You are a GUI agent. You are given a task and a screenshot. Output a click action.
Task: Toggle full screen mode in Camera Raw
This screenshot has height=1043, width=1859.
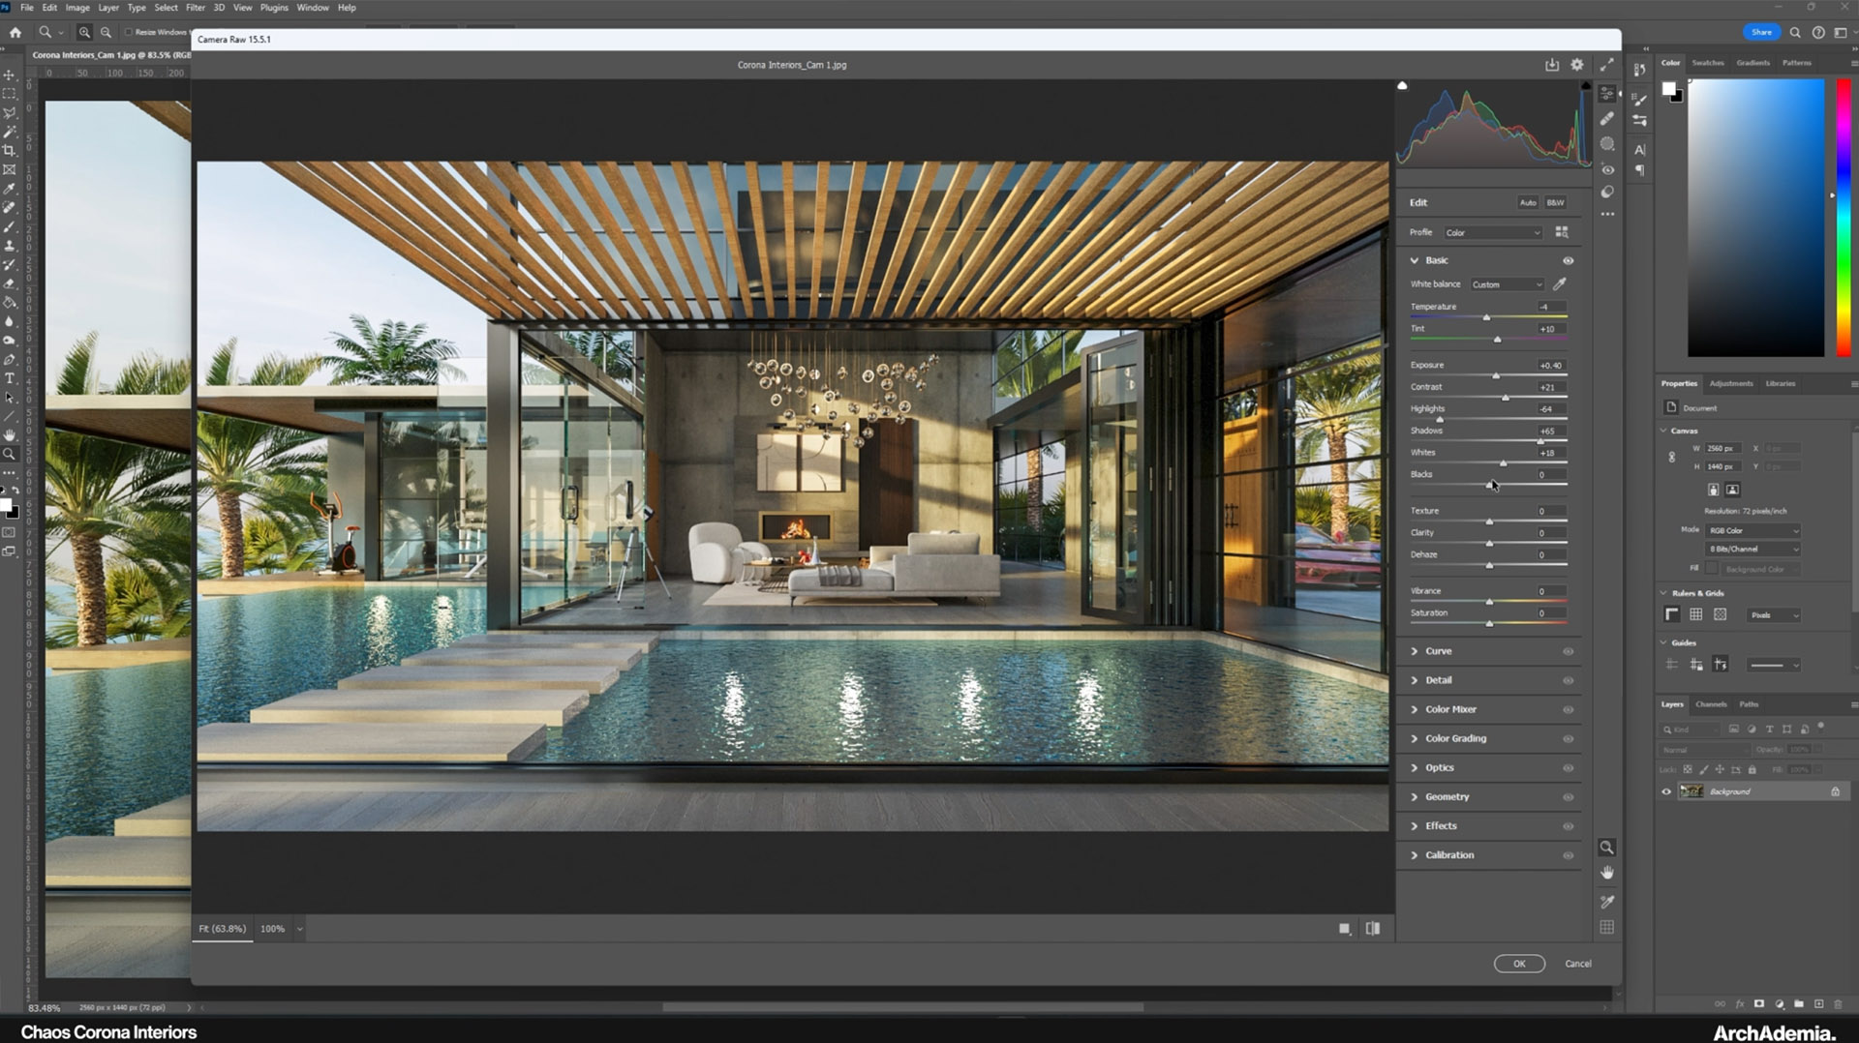[1606, 65]
